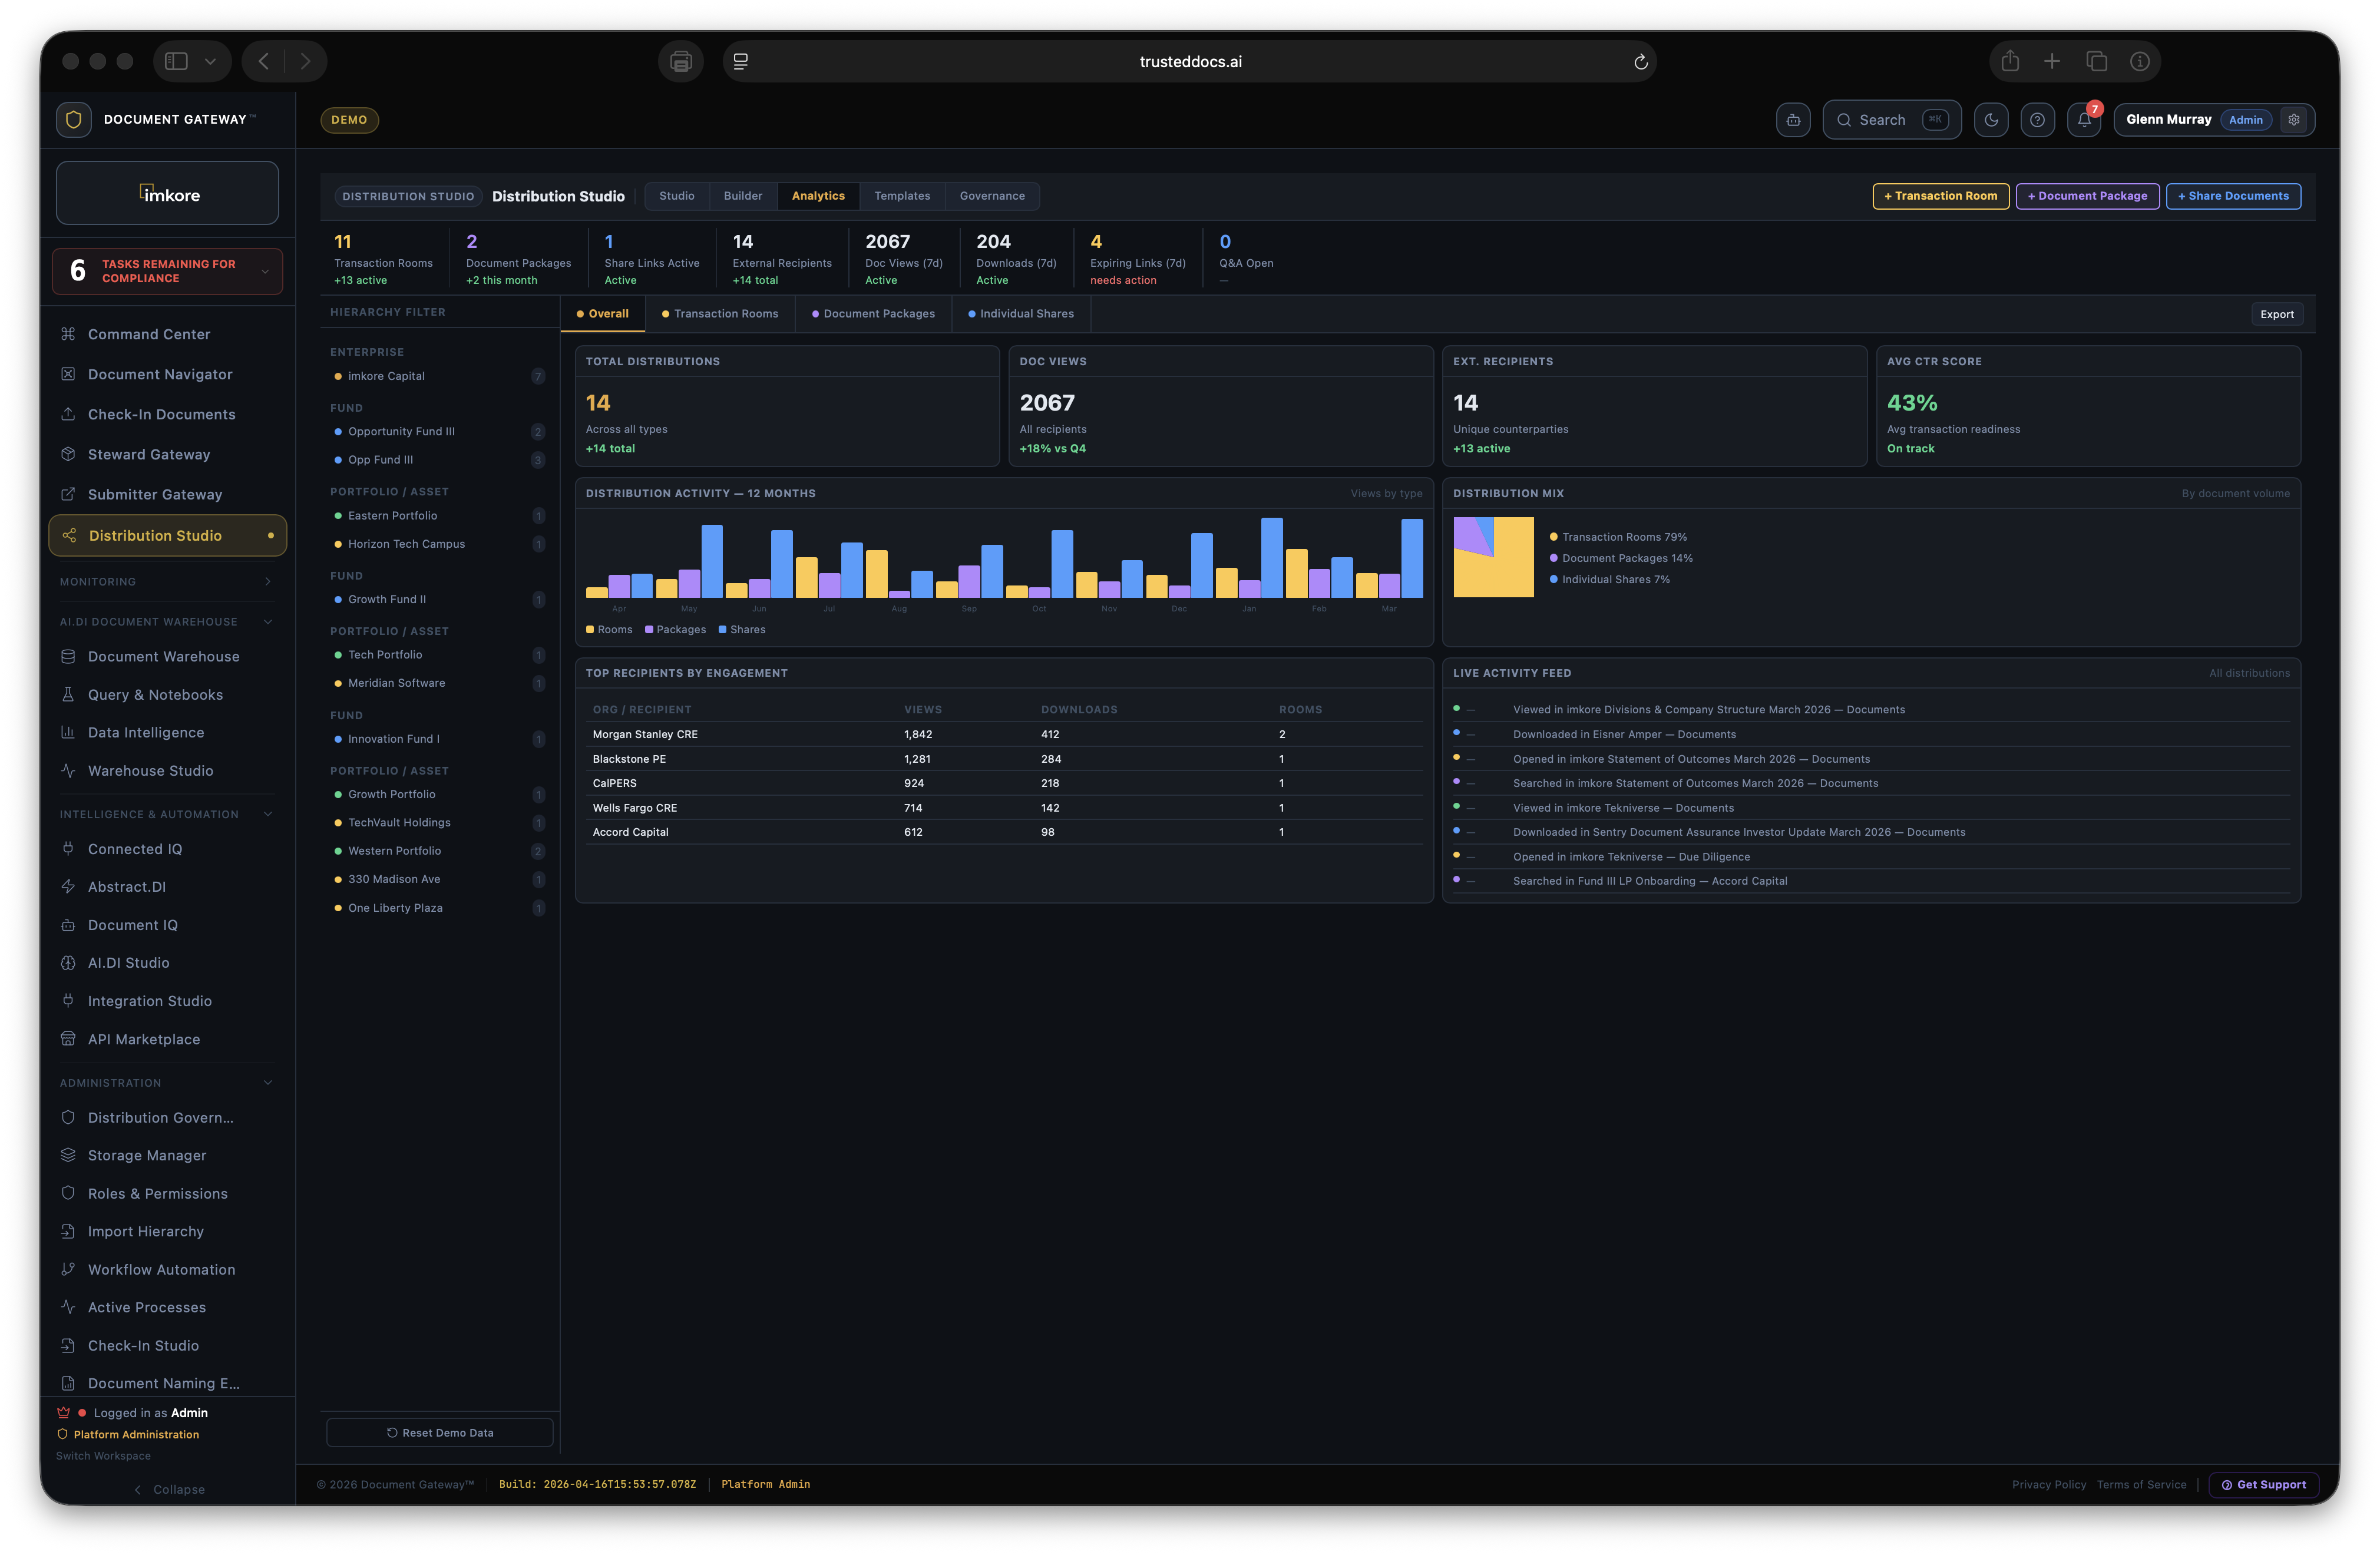Screen dimensions: 2380x1555
Task: Click + Share Documents button
Action: pyautogui.click(x=2233, y=196)
